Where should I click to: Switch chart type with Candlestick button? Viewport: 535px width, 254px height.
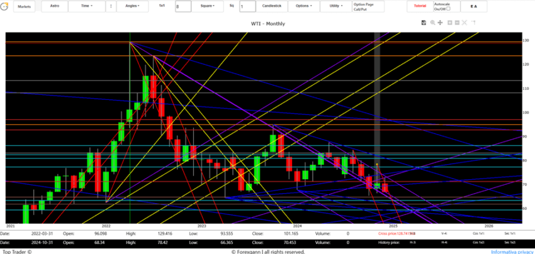point(272,6)
